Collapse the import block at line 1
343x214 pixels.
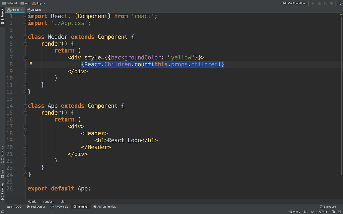(25, 16)
